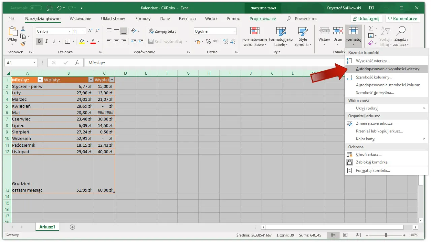The height and width of the screenshot is (242, 431).
Task: Open the Miesiąc column filter dropdown
Action: [40, 80]
